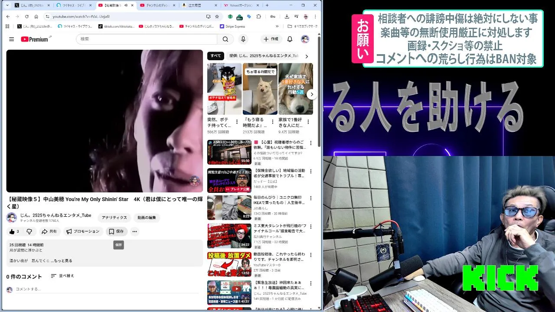Open 動画の編集 video editor
555x312 pixels.
tap(147, 218)
